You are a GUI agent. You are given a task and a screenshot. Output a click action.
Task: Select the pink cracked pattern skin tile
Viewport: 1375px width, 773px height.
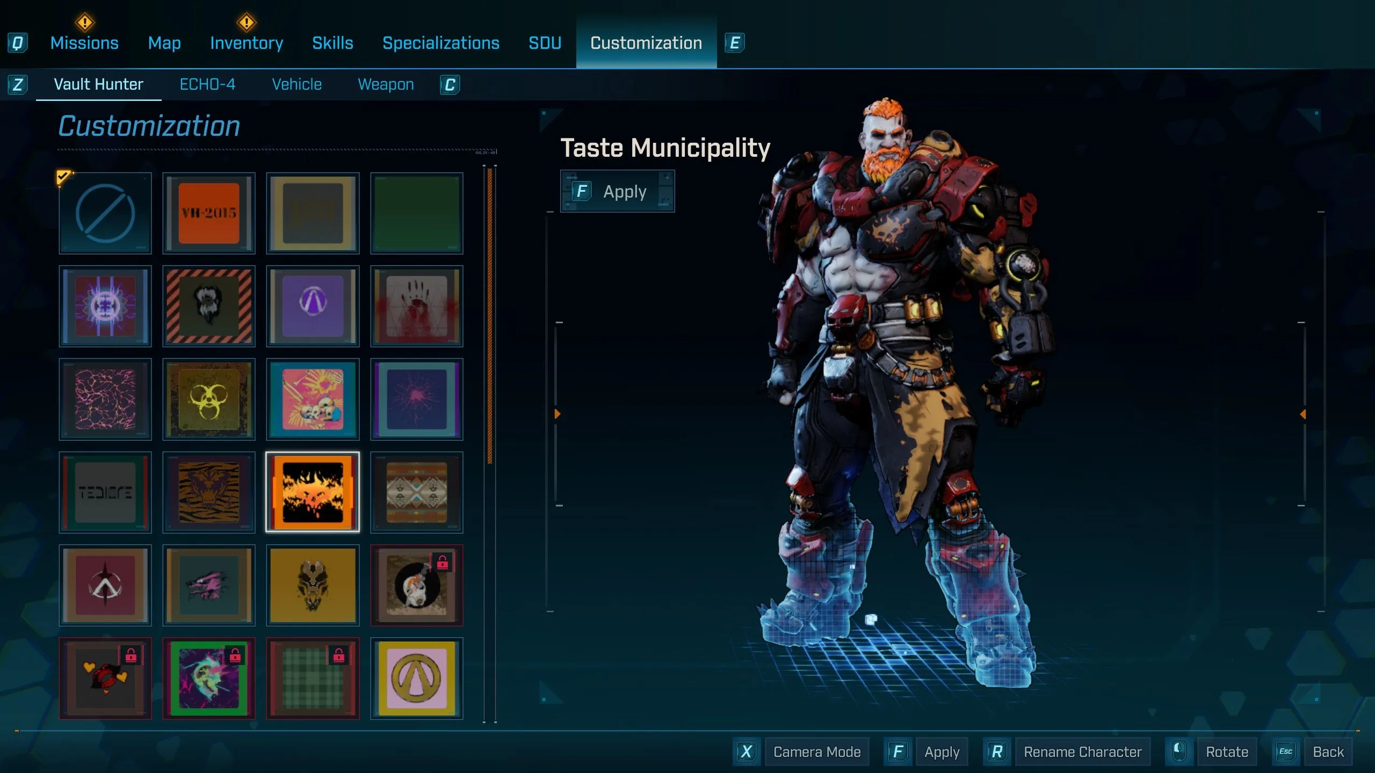pos(105,399)
